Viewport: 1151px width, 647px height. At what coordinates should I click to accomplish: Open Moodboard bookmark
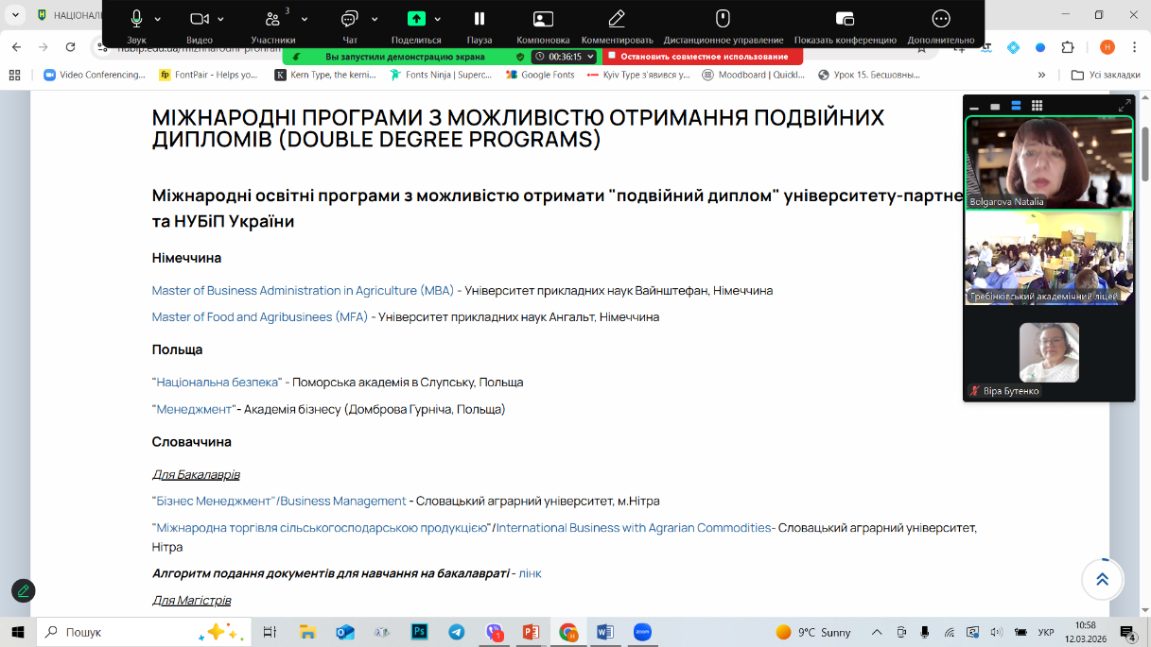coord(754,75)
